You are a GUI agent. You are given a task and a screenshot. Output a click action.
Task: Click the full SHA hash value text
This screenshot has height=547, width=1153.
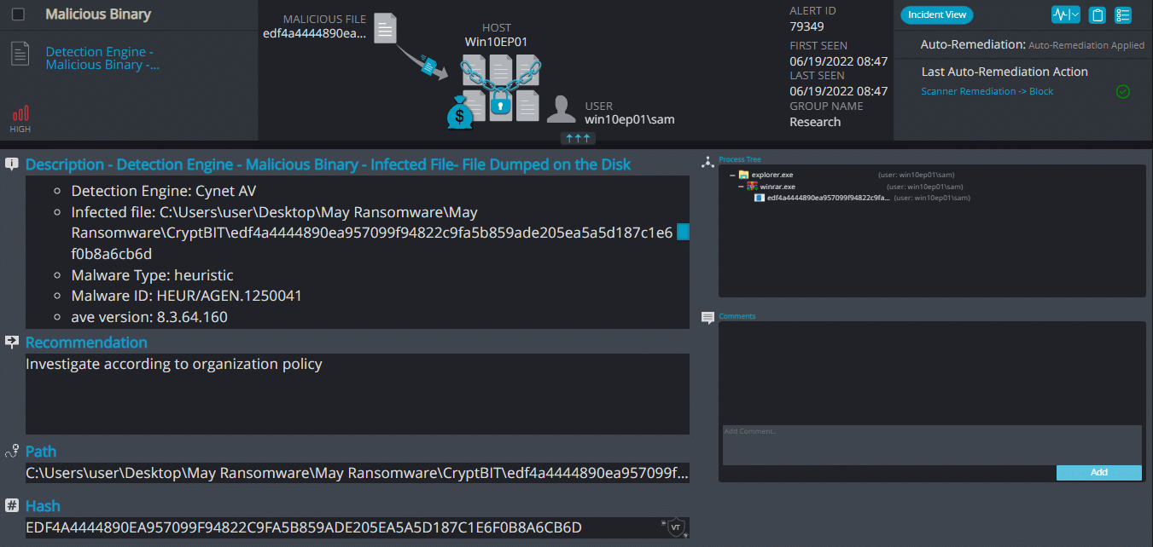coord(304,527)
